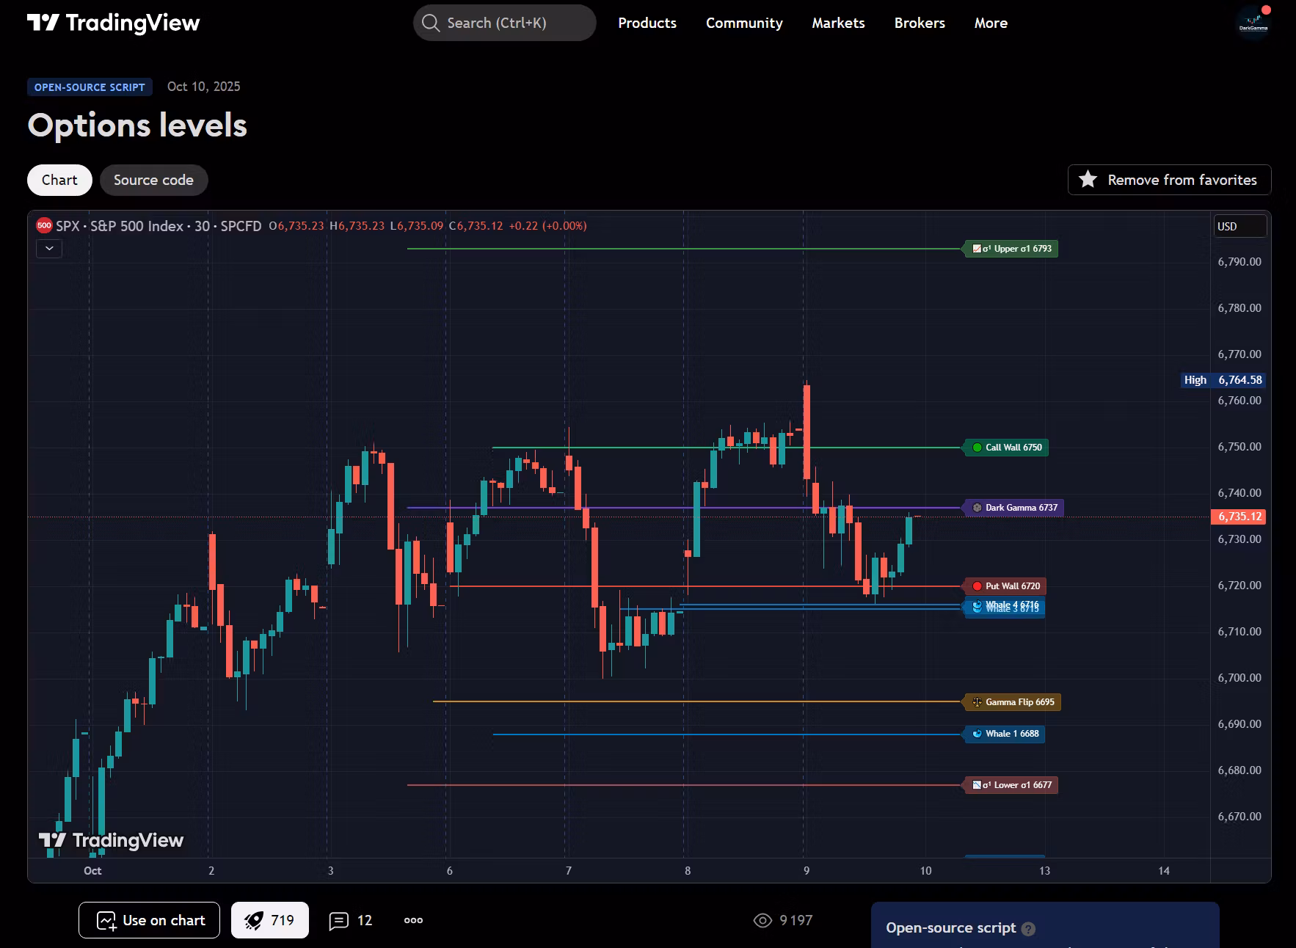Image resolution: width=1296 pixels, height=948 pixels.
Task: Expand the chart legend chevron
Action: (49, 249)
